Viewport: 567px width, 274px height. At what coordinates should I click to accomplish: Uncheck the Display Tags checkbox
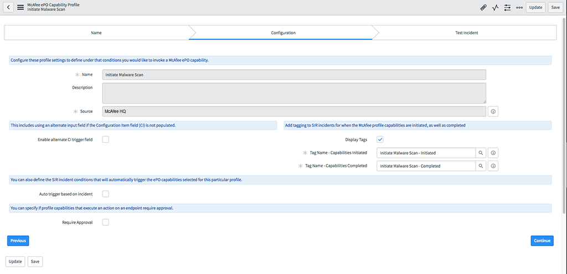(380, 139)
